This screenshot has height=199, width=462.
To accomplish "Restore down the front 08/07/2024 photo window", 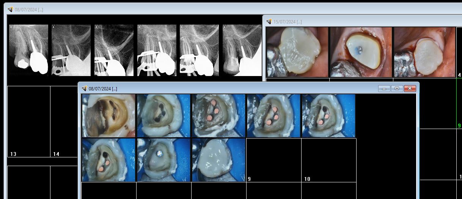I will click(x=397, y=89).
